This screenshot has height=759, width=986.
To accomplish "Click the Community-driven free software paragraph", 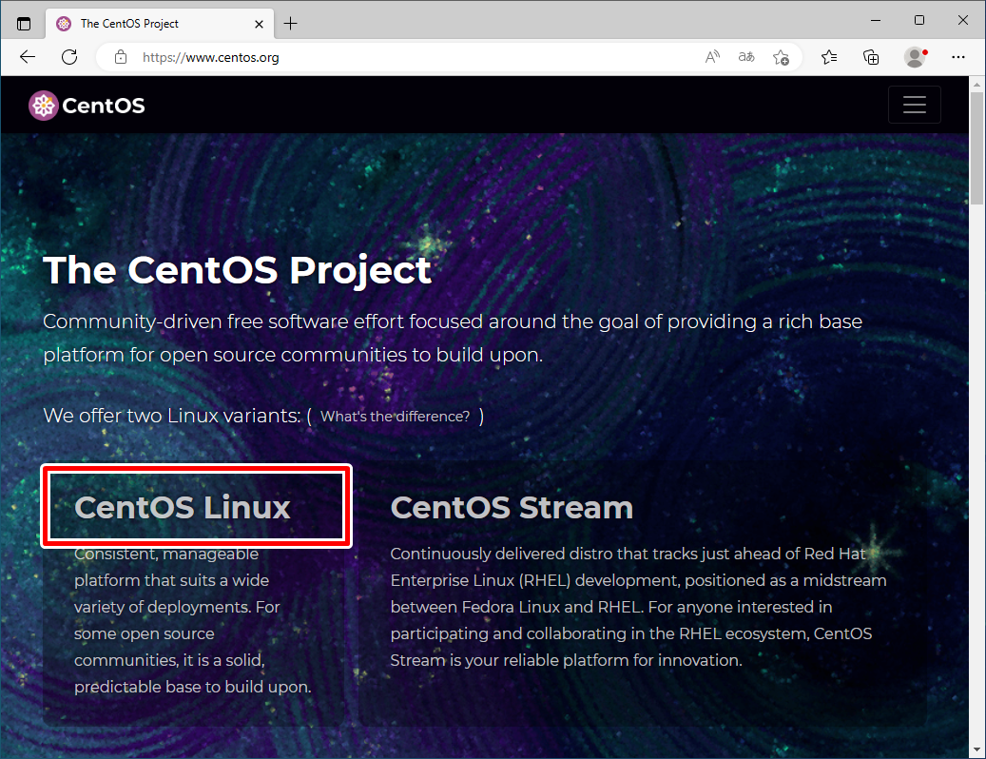I will tap(453, 339).
